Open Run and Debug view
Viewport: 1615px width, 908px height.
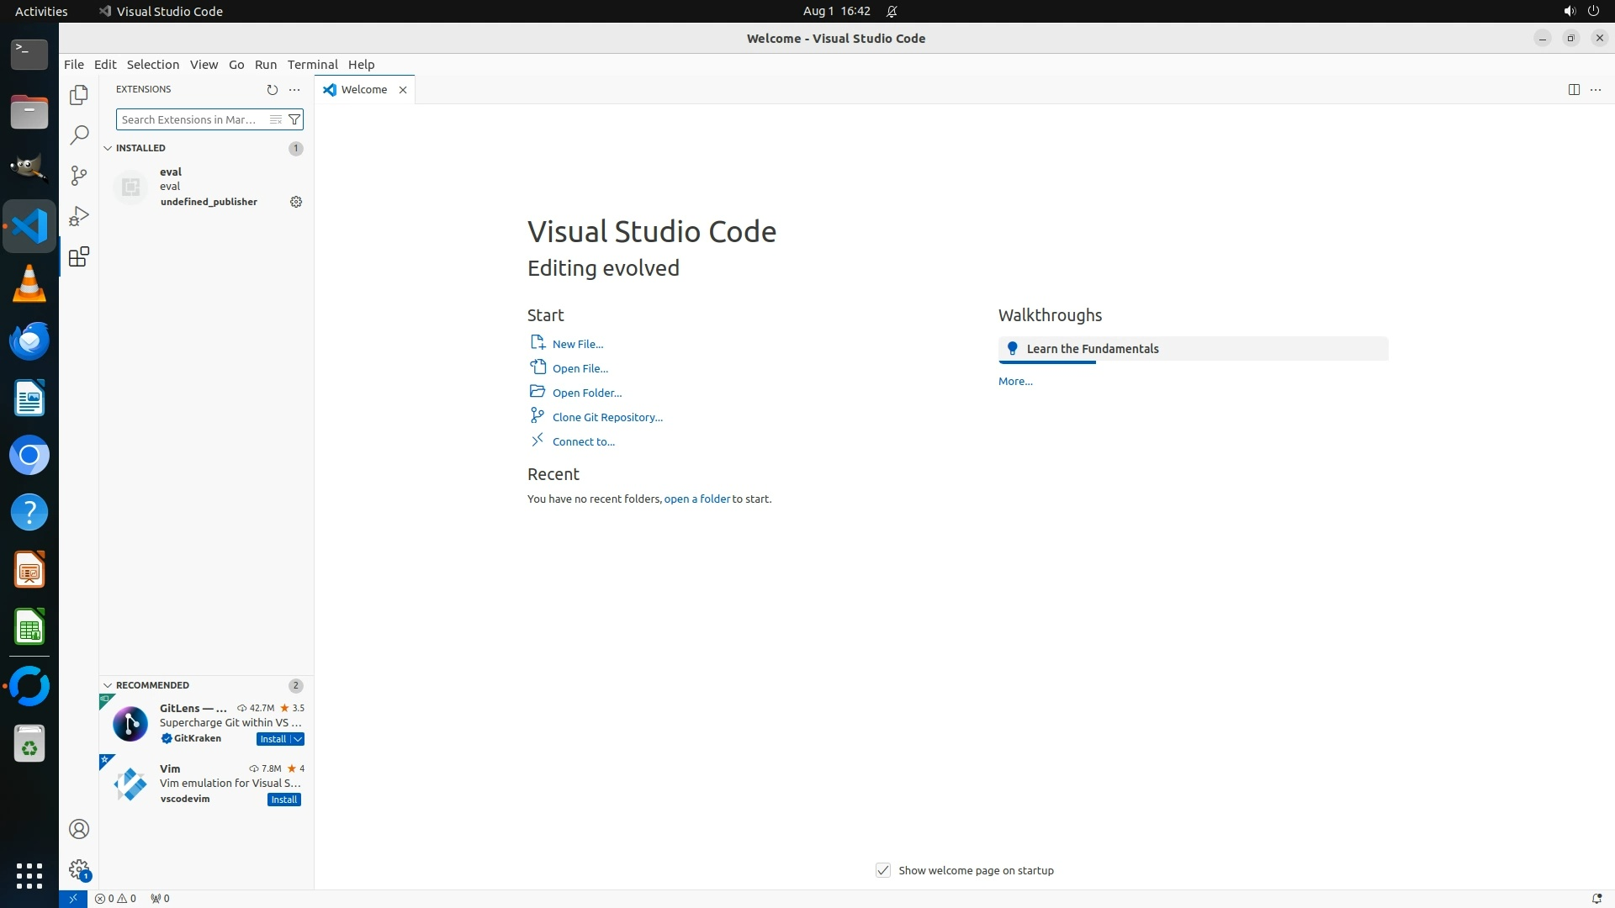(x=79, y=216)
